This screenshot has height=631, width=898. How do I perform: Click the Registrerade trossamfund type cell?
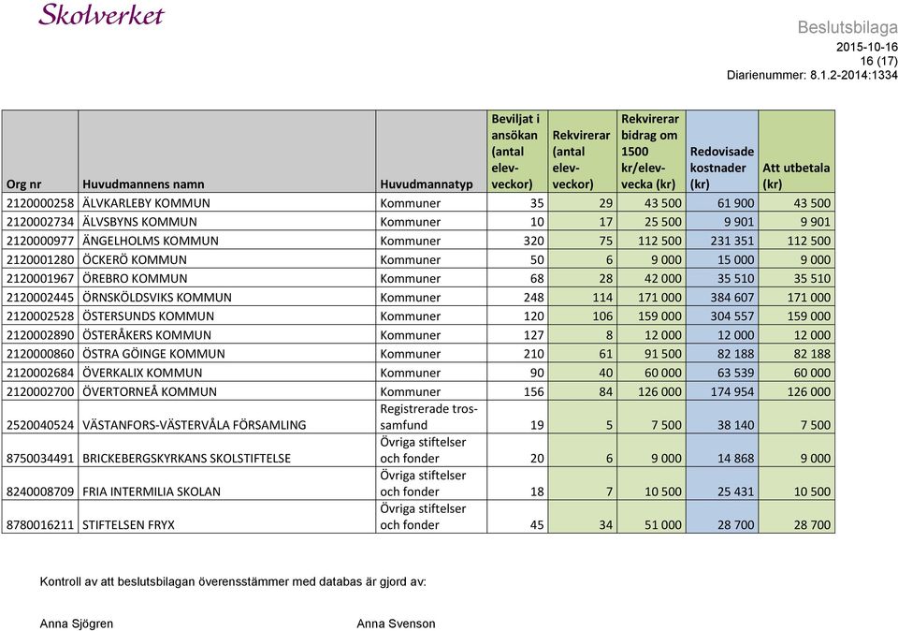click(429, 417)
